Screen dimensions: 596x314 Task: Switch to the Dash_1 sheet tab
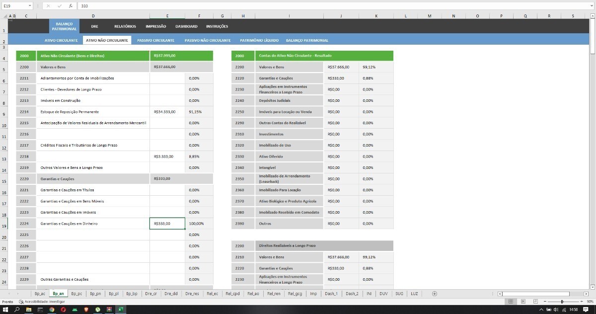(x=331, y=294)
